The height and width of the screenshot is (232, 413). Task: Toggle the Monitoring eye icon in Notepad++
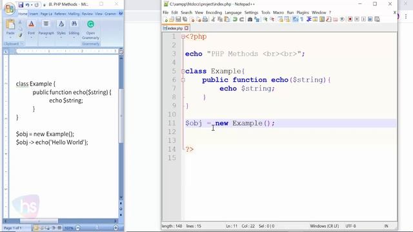pos(342,19)
